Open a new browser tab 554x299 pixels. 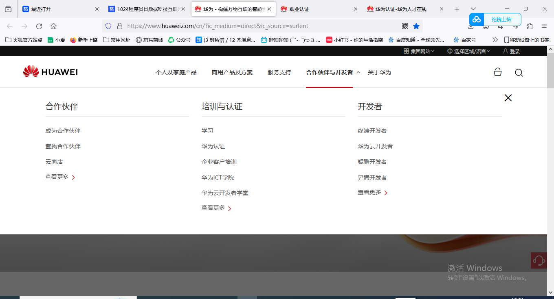pos(457,9)
